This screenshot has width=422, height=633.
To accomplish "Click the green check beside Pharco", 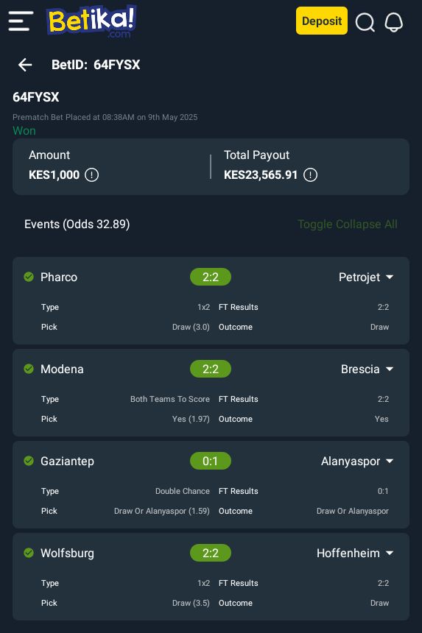I will [x=29, y=277].
